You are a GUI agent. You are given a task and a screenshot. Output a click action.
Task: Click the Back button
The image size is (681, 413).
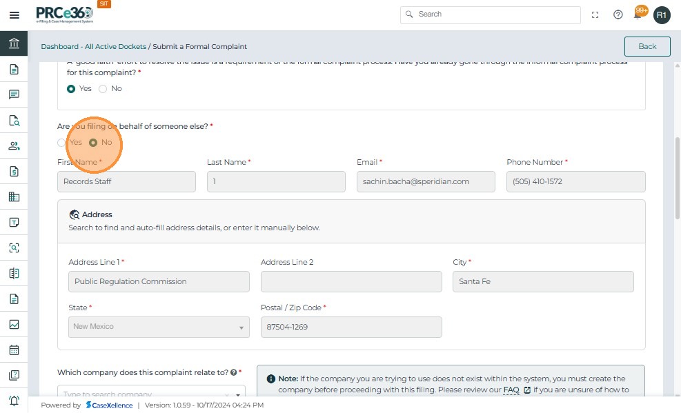pos(647,46)
